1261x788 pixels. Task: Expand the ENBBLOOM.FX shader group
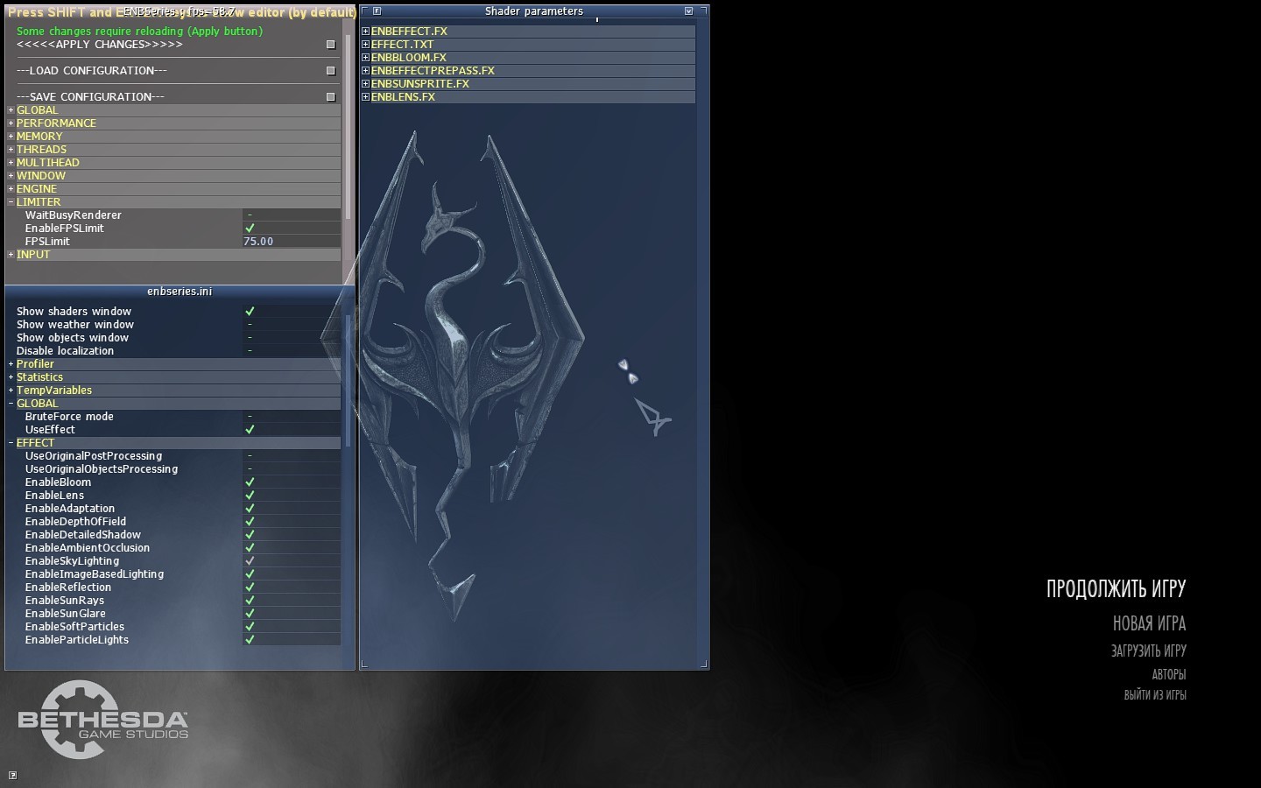[366, 58]
